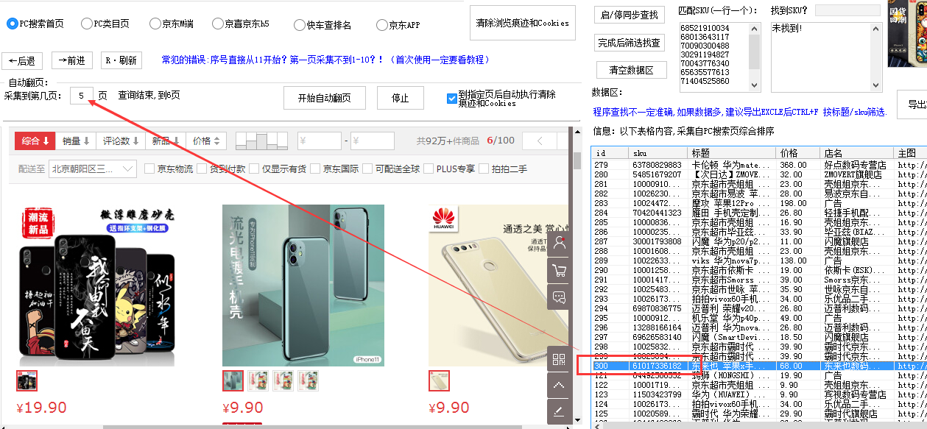Open the Huawei transparent case product image
927x429 pixels.
click(487, 286)
